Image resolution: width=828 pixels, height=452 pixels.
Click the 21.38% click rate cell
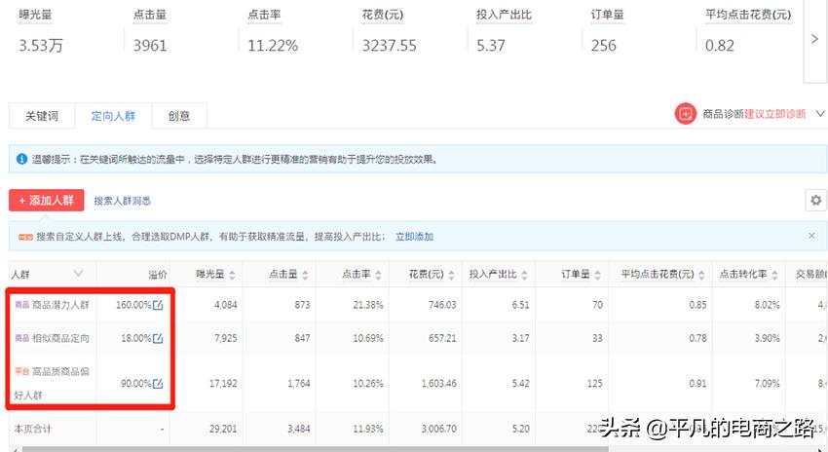click(x=368, y=305)
